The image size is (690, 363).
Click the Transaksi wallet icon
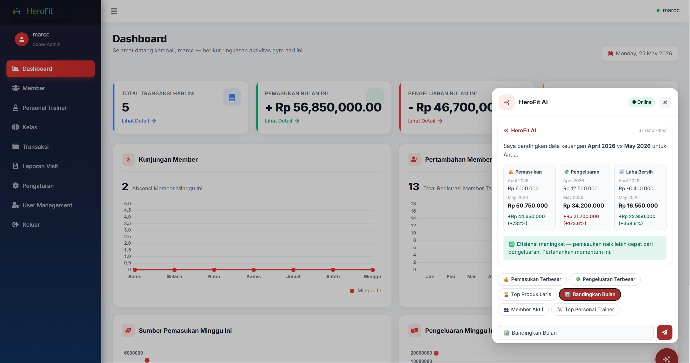15,147
